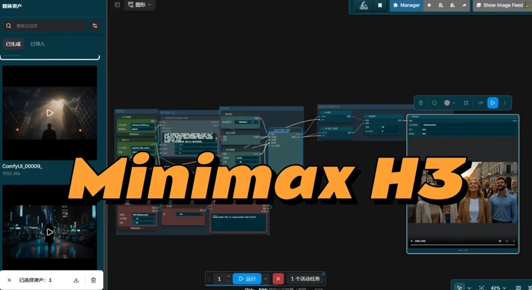The width and height of the screenshot is (532, 290).
Task: Click the 运行 run button
Action: coord(247,279)
